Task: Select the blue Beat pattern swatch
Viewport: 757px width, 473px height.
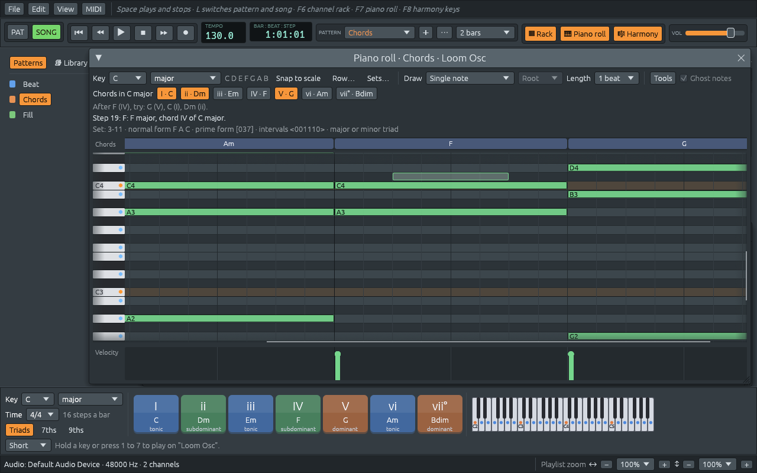Action: click(x=12, y=84)
